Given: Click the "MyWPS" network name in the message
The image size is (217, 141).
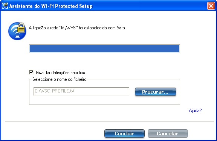Looking at the screenshot, I should pos(68,28).
